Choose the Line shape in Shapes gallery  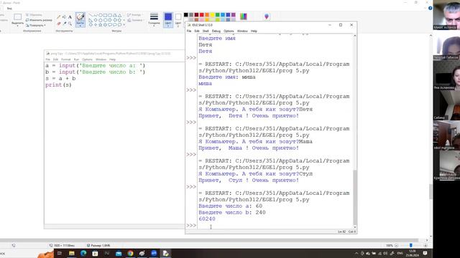coord(91,15)
